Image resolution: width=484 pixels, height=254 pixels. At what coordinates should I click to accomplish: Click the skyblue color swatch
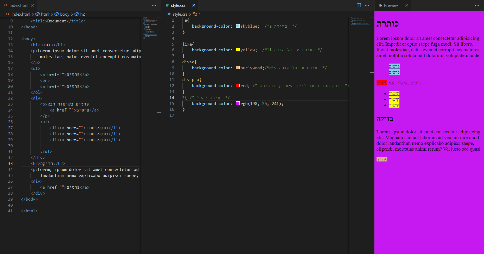click(x=238, y=26)
